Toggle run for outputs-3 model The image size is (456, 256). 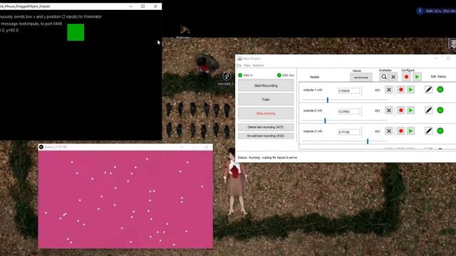pos(410,131)
